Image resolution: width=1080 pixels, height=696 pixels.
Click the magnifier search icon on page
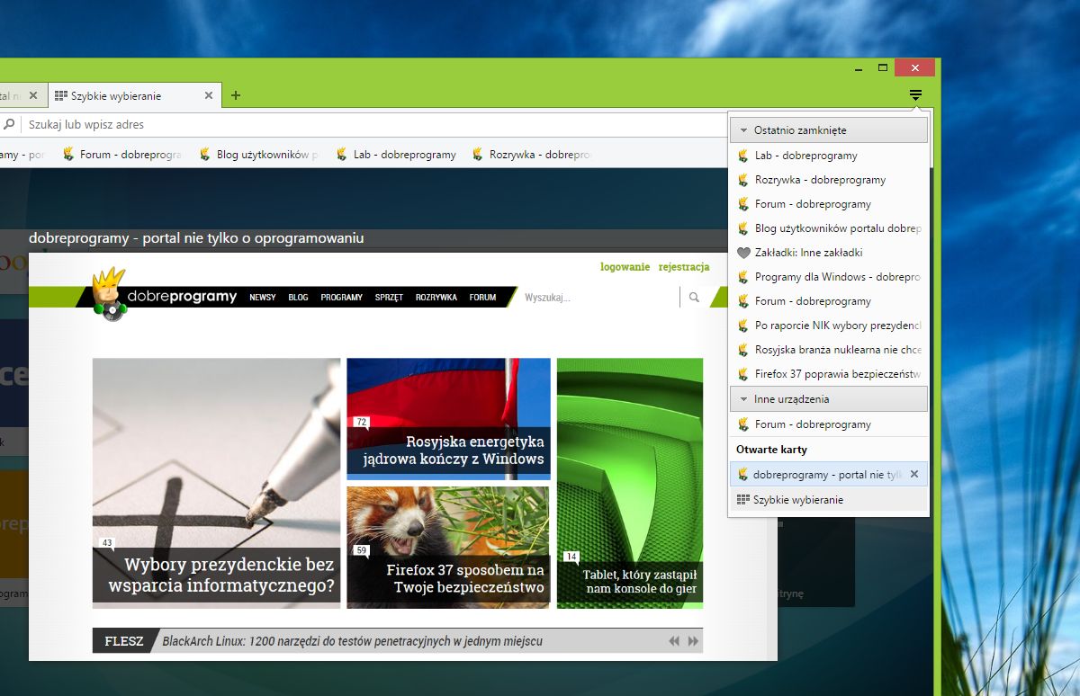pos(694,298)
